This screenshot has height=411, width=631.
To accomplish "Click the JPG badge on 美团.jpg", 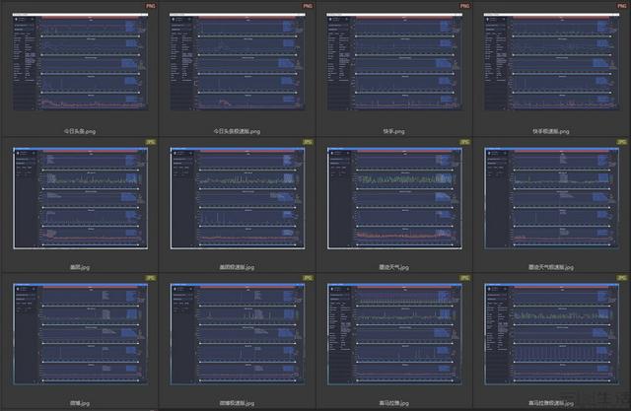I will coord(151,142).
